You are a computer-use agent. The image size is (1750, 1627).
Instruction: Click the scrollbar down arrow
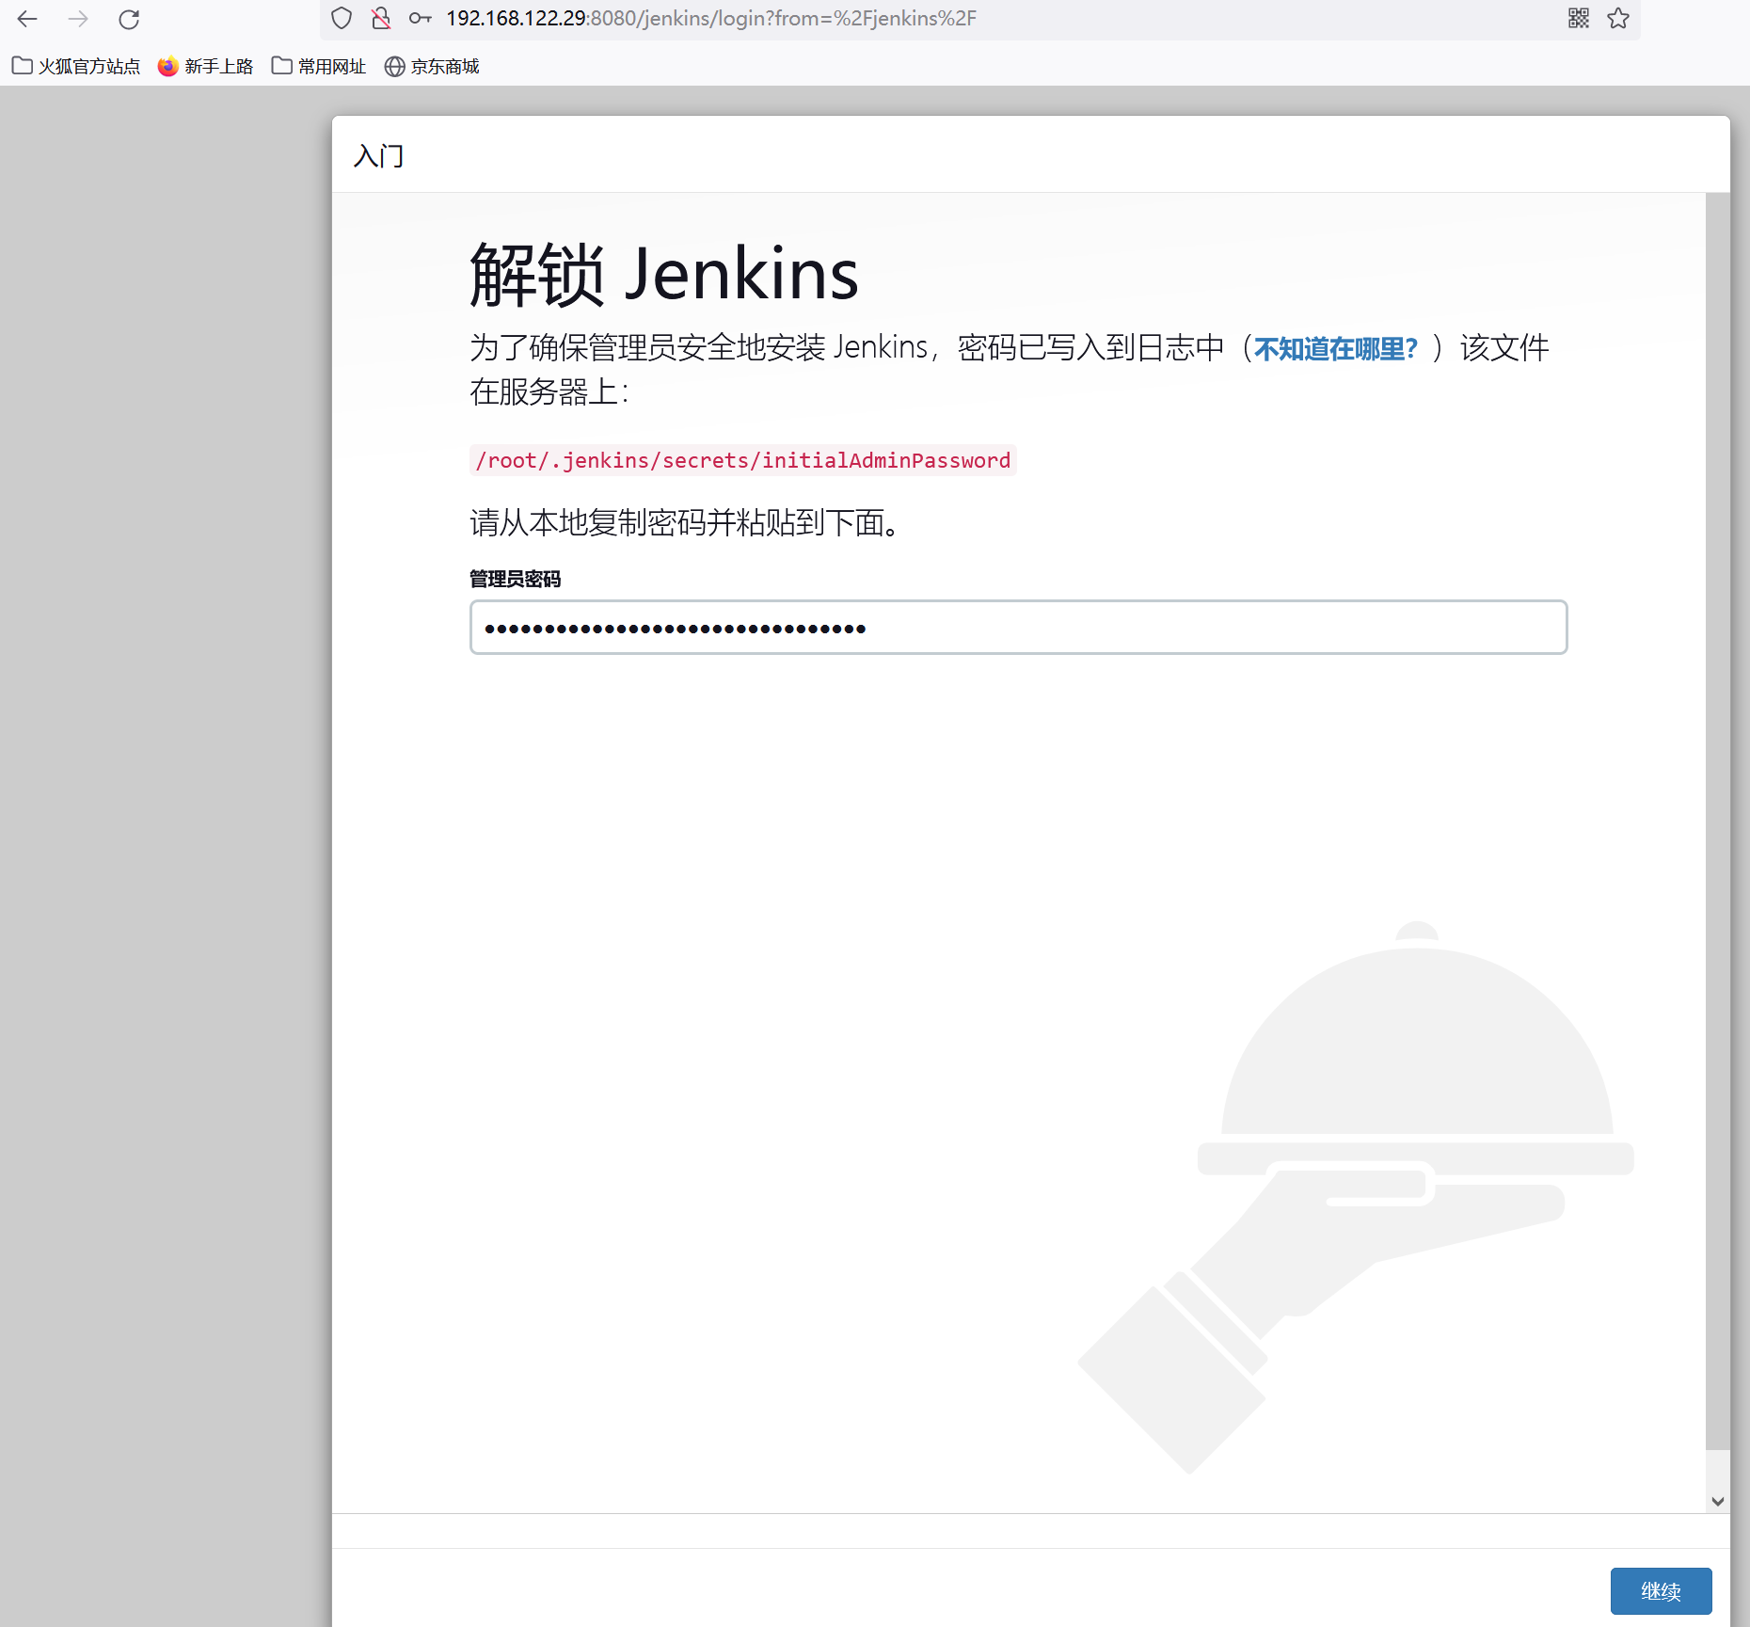tap(1718, 1501)
